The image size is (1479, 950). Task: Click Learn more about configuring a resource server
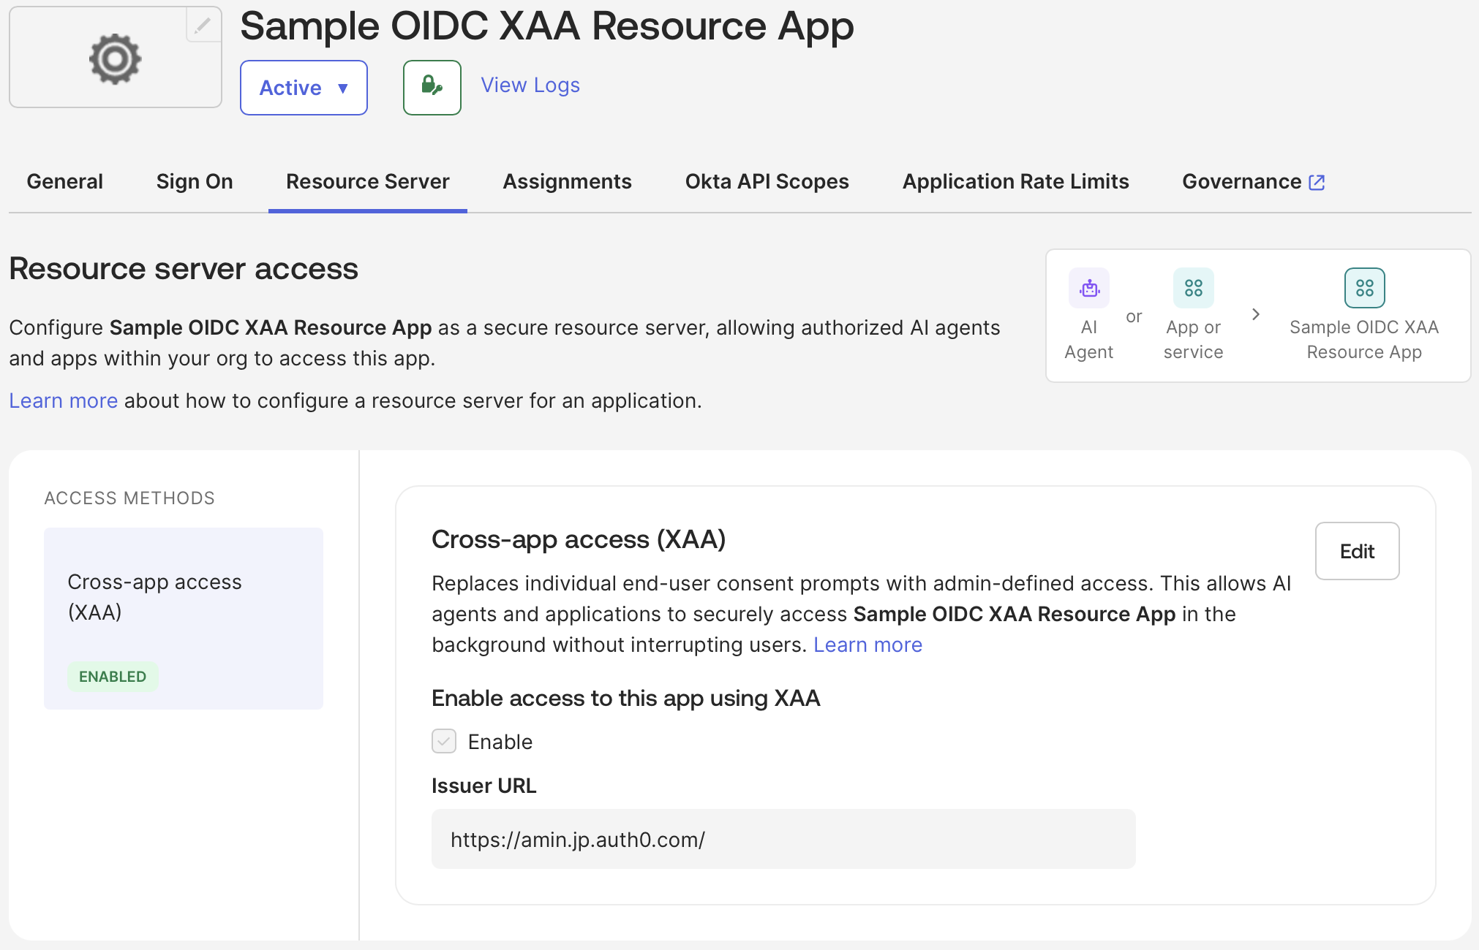(64, 400)
